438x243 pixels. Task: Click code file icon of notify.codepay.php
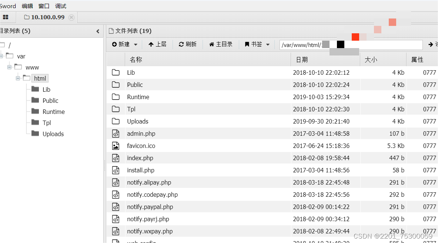point(116,195)
